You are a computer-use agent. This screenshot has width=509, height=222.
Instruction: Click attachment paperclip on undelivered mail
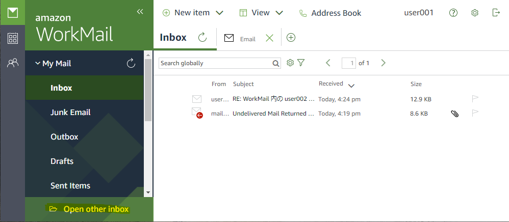tap(455, 114)
